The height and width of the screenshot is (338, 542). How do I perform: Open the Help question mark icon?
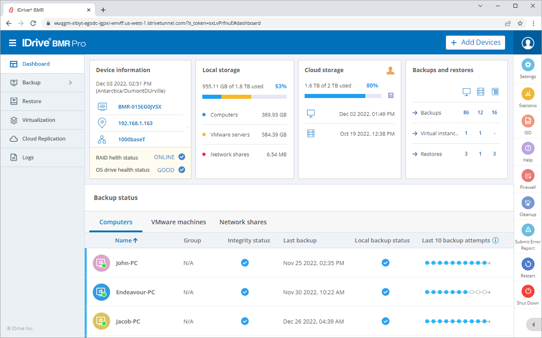click(x=528, y=148)
